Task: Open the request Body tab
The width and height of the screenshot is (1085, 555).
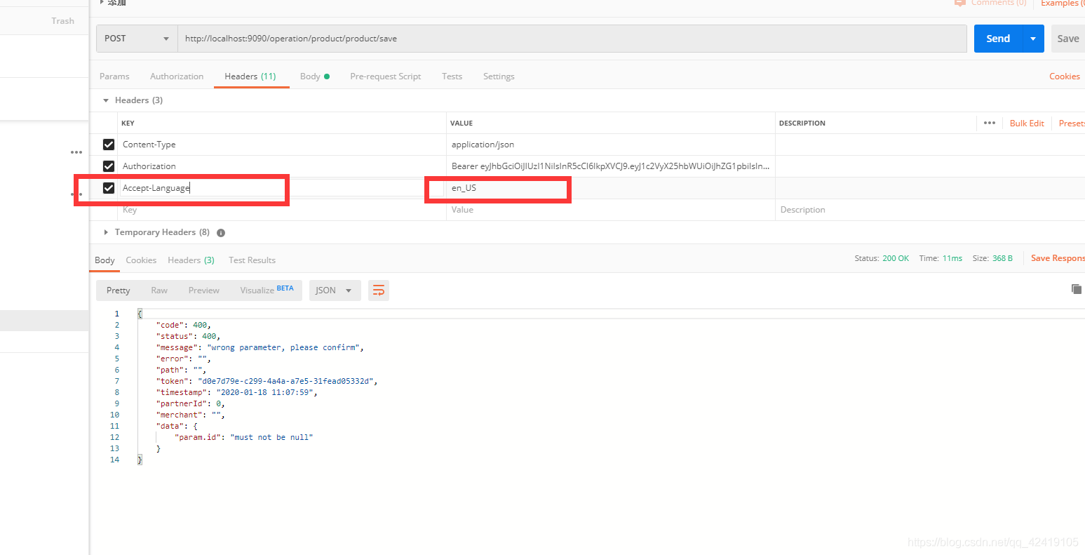Action: point(314,76)
